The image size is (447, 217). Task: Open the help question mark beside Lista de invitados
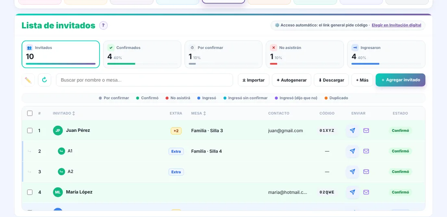(x=103, y=25)
